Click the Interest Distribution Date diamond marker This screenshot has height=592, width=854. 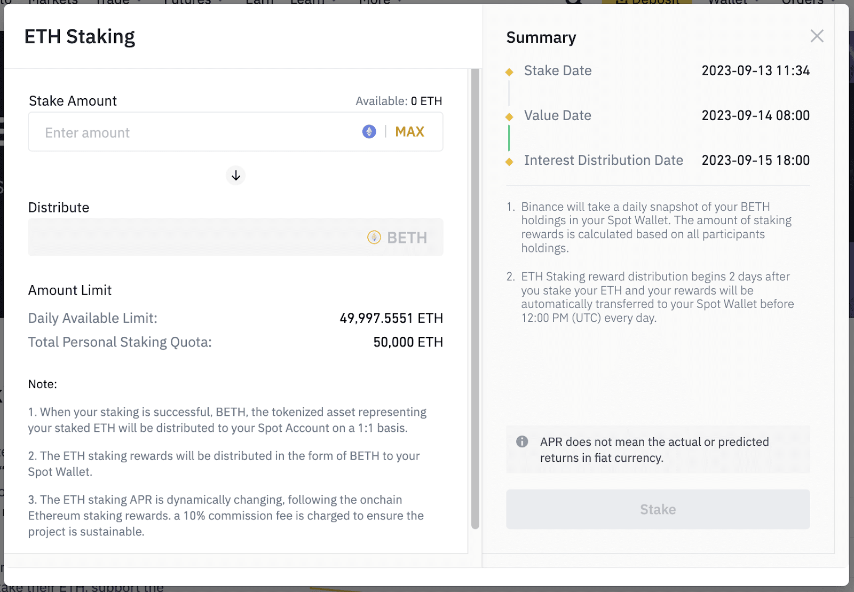(x=509, y=161)
